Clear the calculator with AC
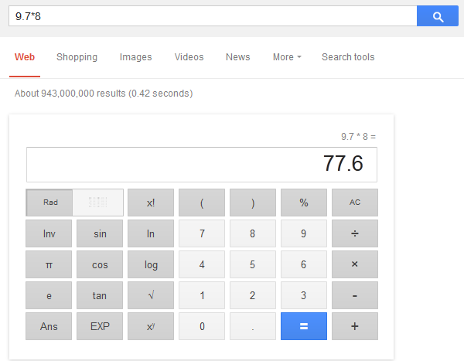This screenshot has width=464, height=361. 355,203
